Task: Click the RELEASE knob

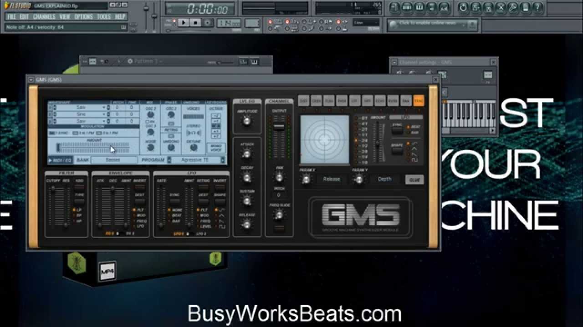Action: tap(246, 224)
